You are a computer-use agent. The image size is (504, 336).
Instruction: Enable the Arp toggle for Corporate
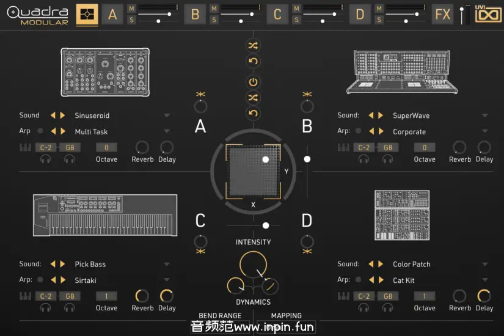coord(358,131)
